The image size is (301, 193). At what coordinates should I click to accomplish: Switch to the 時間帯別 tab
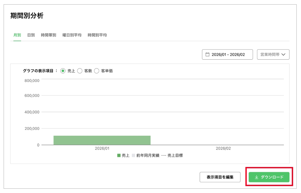pos(48,35)
